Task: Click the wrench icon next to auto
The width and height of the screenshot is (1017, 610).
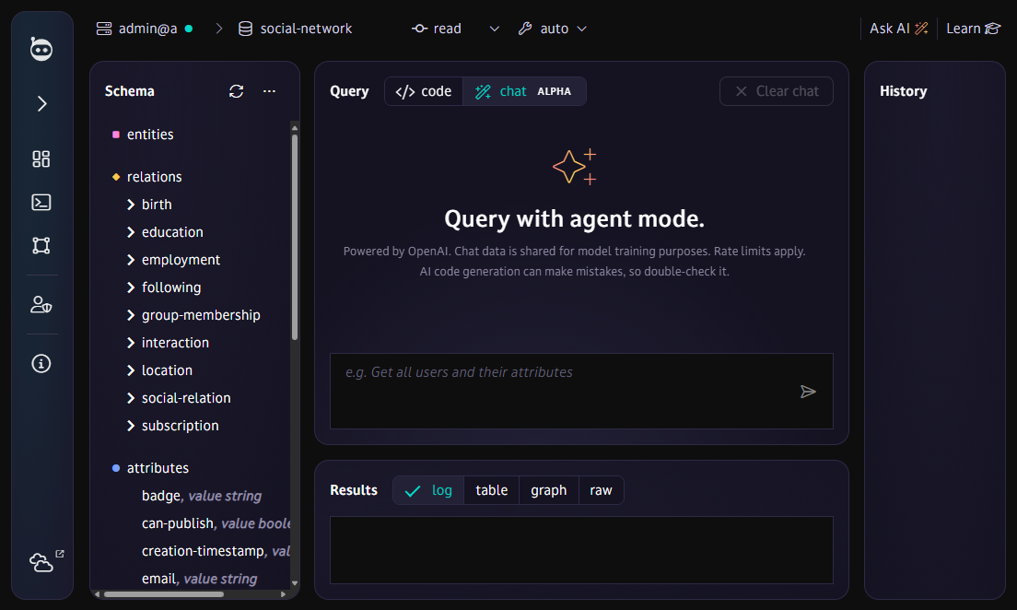Action: tap(525, 29)
